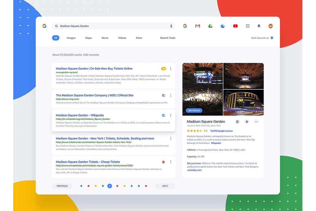This screenshot has height=211, width=316.
Task: Click the Google logo beside the search bar
Action: tap(44, 26)
